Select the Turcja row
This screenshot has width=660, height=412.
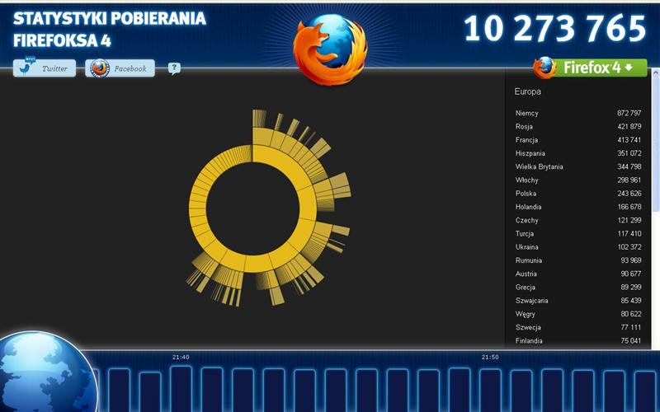[x=578, y=234]
